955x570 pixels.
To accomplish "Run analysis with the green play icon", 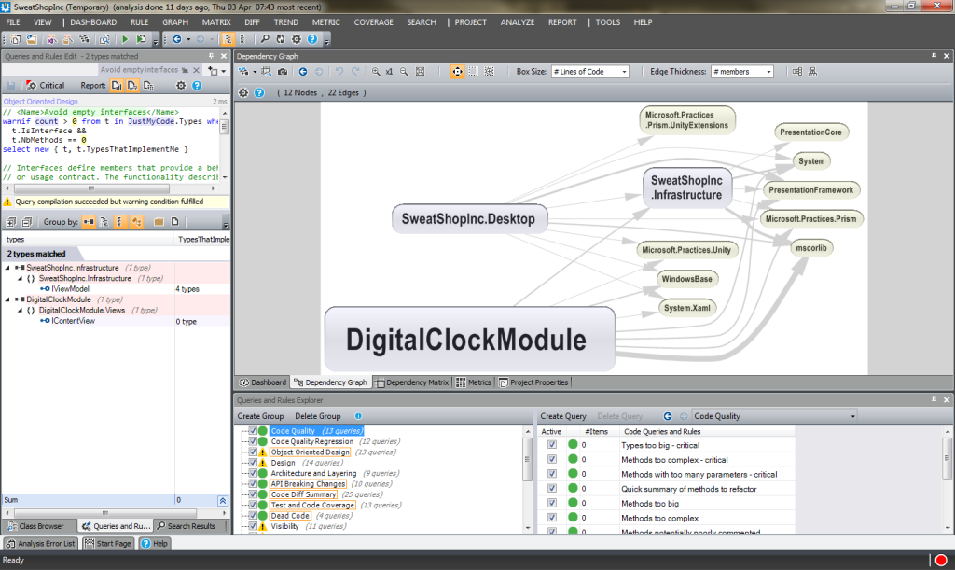I will [x=125, y=39].
